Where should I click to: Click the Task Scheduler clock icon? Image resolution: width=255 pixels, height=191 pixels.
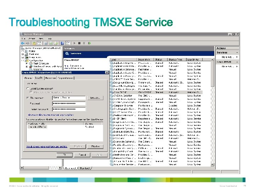point(31,64)
